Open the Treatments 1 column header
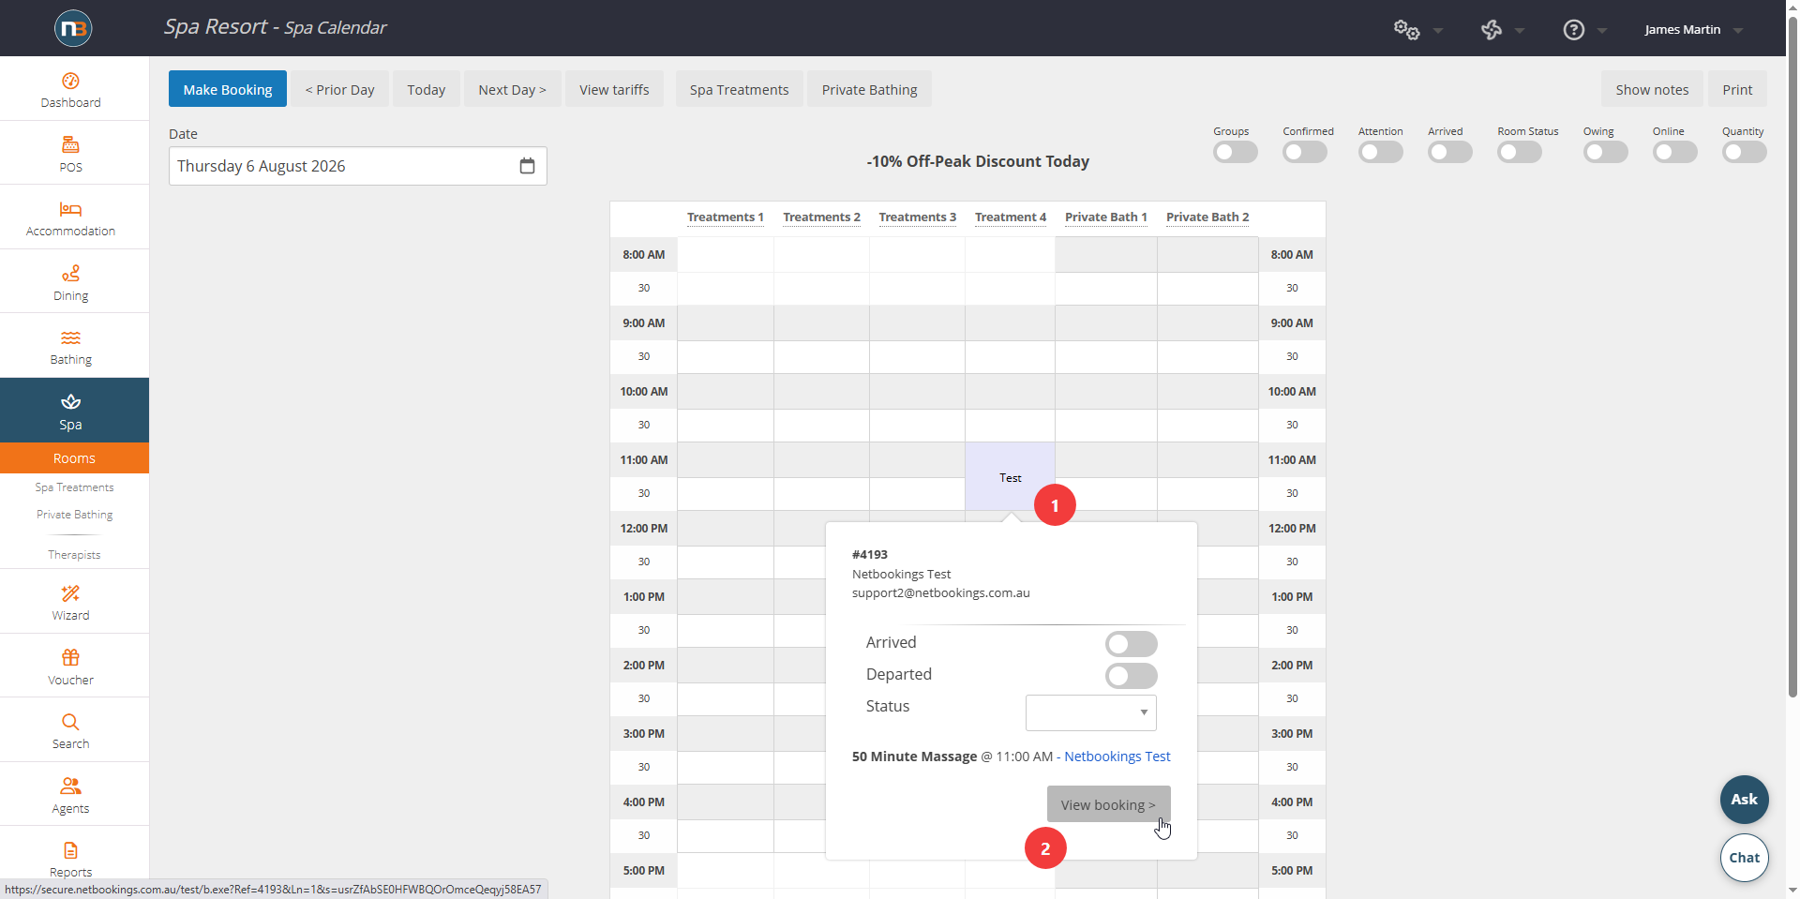Viewport: 1800px width, 899px height. click(726, 217)
